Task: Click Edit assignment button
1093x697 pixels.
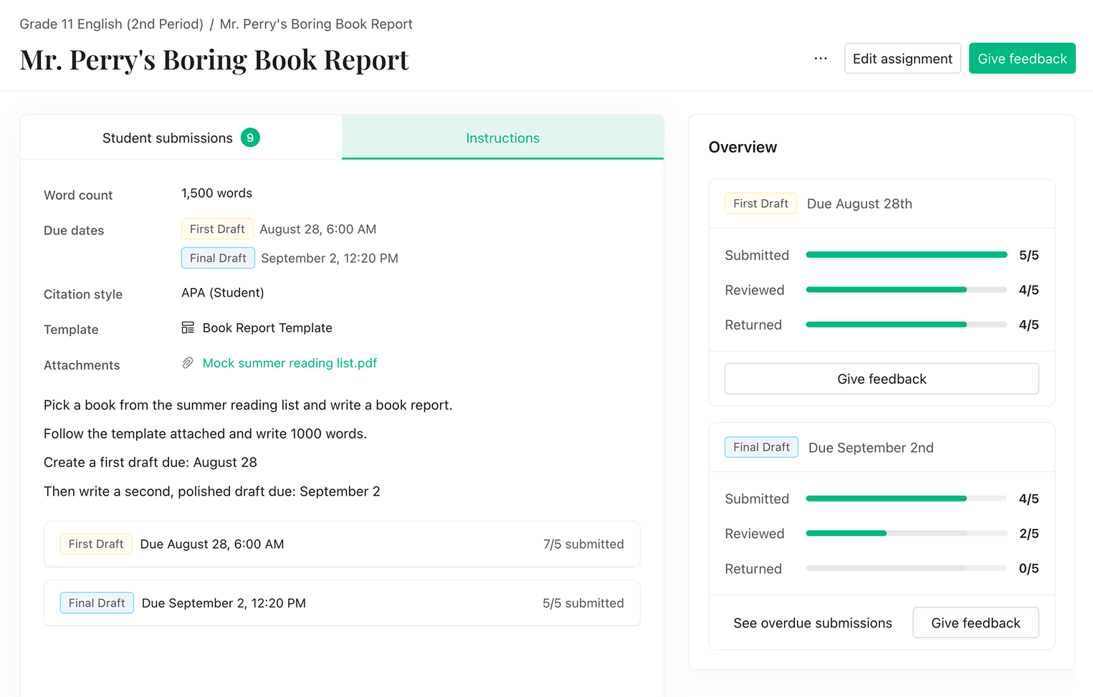Action: (x=902, y=59)
